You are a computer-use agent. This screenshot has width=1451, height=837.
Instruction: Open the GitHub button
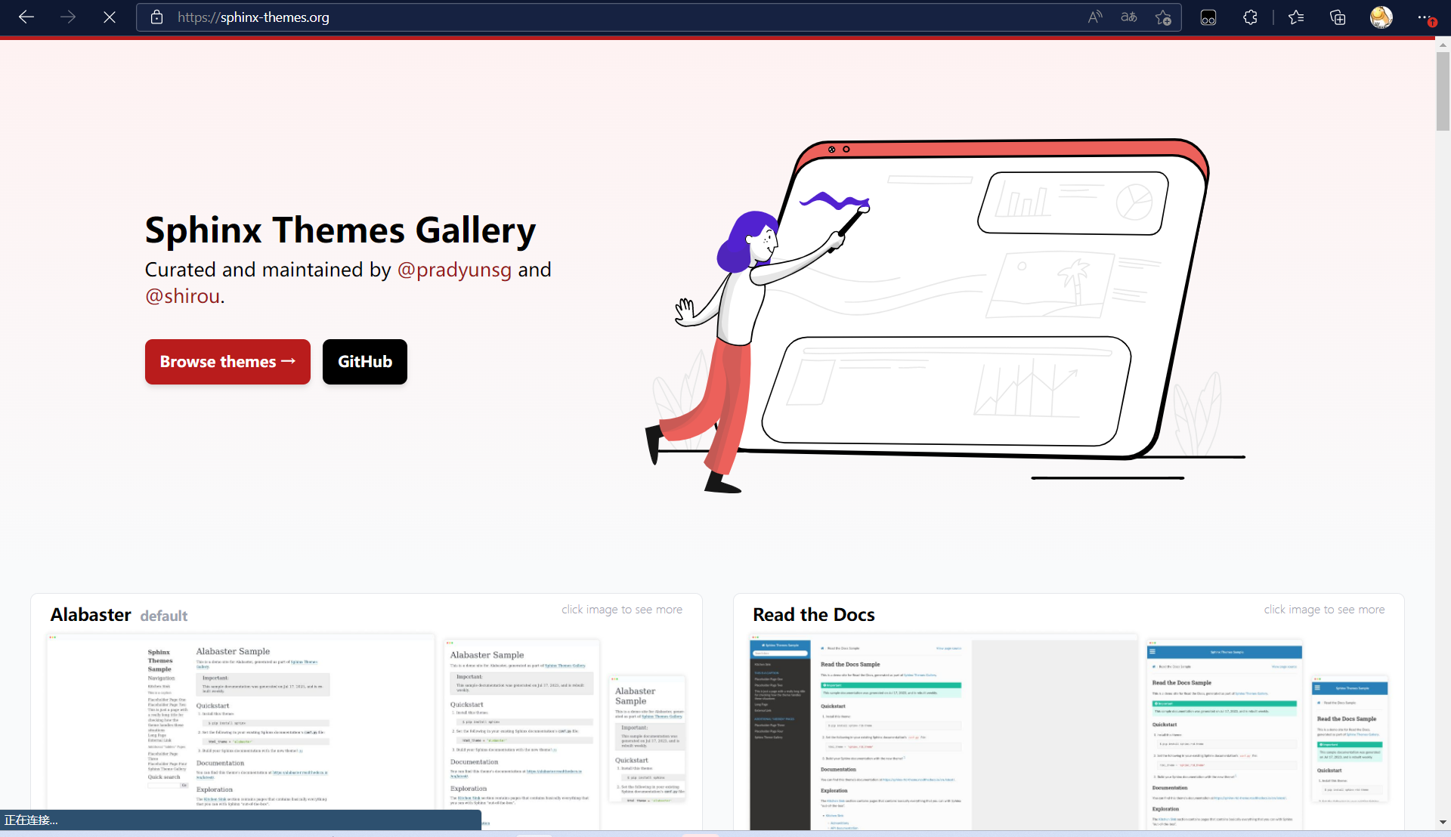[365, 362]
